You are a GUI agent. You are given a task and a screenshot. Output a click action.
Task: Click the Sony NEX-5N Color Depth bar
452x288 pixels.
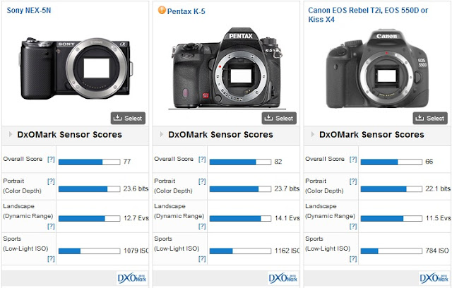click(90, 189)
